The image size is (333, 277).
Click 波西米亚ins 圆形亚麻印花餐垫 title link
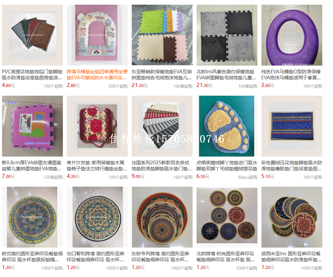[x=292, y=257]
